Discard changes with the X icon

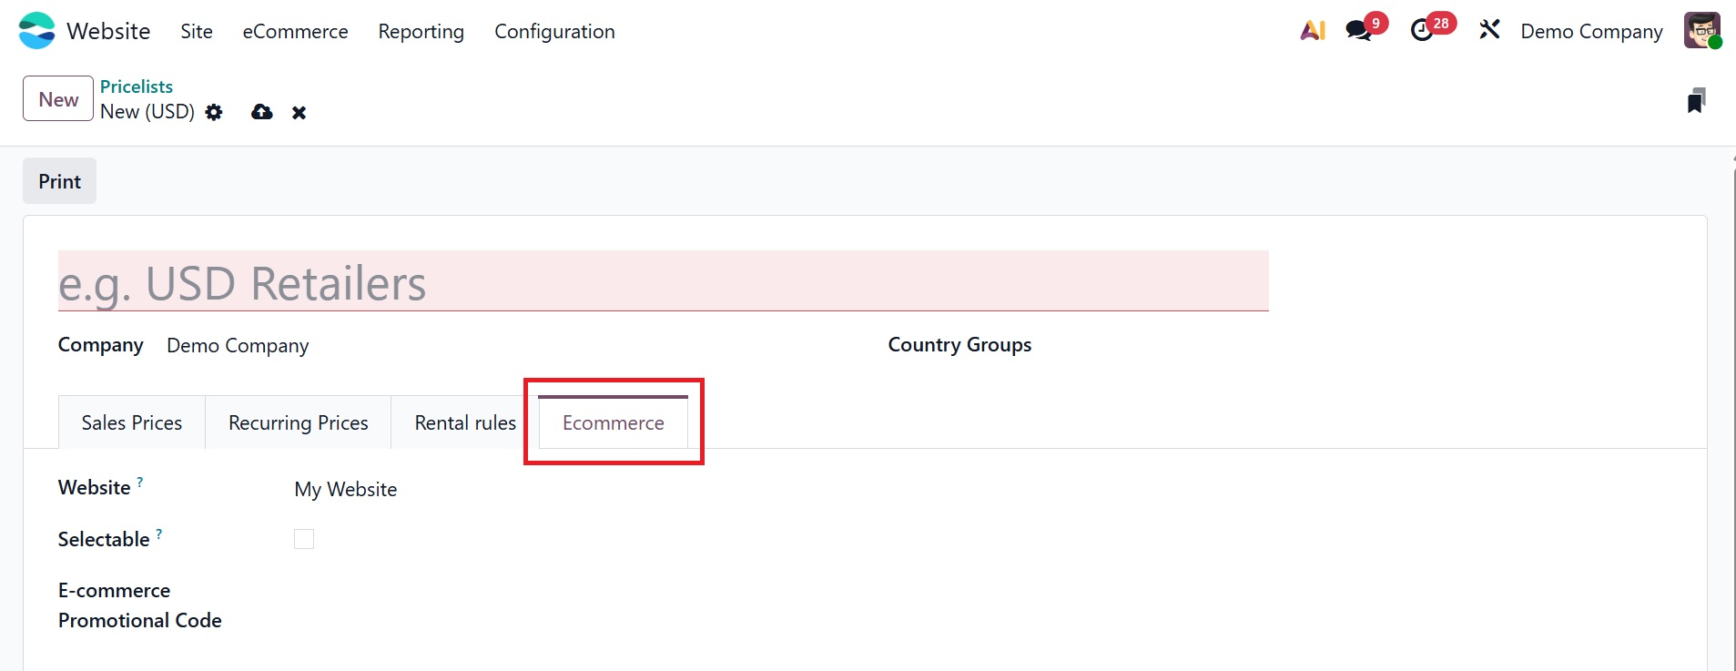299,113
